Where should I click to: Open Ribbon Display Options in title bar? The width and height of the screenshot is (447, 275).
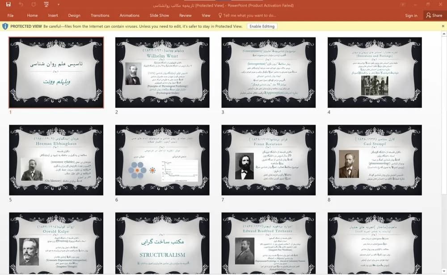[x=403, y=4]
